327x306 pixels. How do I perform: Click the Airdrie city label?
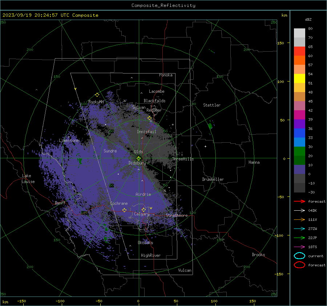tap(143, 194)
